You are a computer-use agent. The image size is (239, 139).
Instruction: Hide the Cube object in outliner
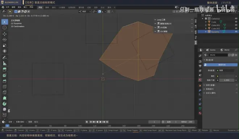pos(236,22)
